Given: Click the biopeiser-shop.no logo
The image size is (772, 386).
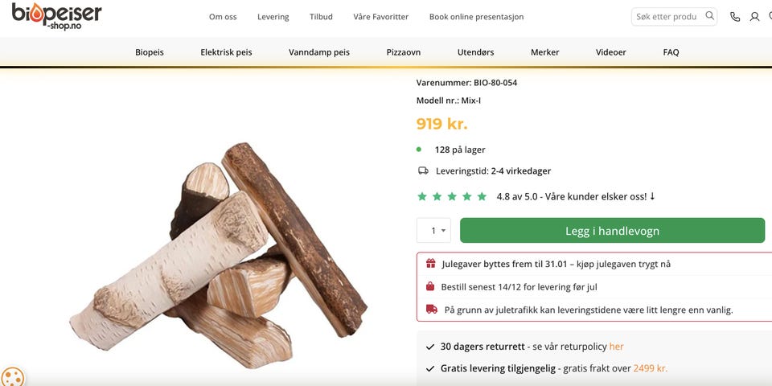Looking at the screenshot, I should tap(56, 16).
